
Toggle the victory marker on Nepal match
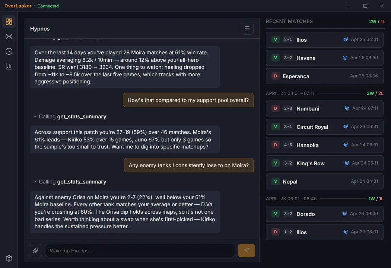point(275,181)
